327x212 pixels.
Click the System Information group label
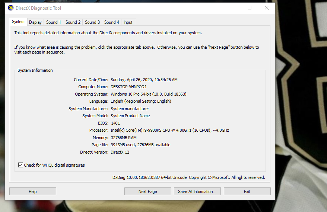[x=35, y=70]
